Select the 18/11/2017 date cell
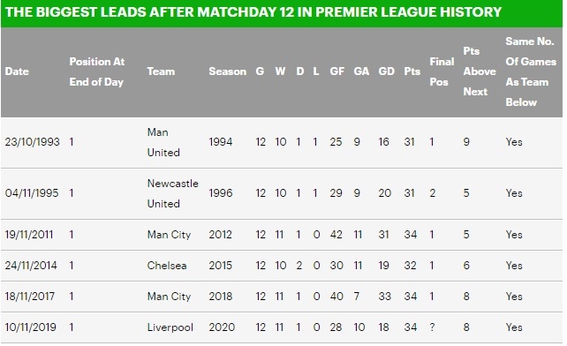 [30, 297]
